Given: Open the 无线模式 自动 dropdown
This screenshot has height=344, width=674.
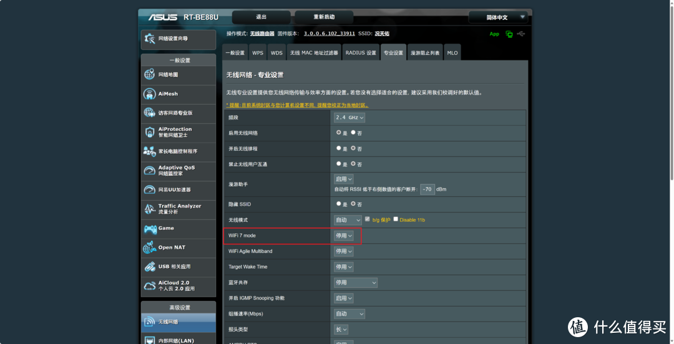Looking at the screenshot, I should tap(348, 220).
